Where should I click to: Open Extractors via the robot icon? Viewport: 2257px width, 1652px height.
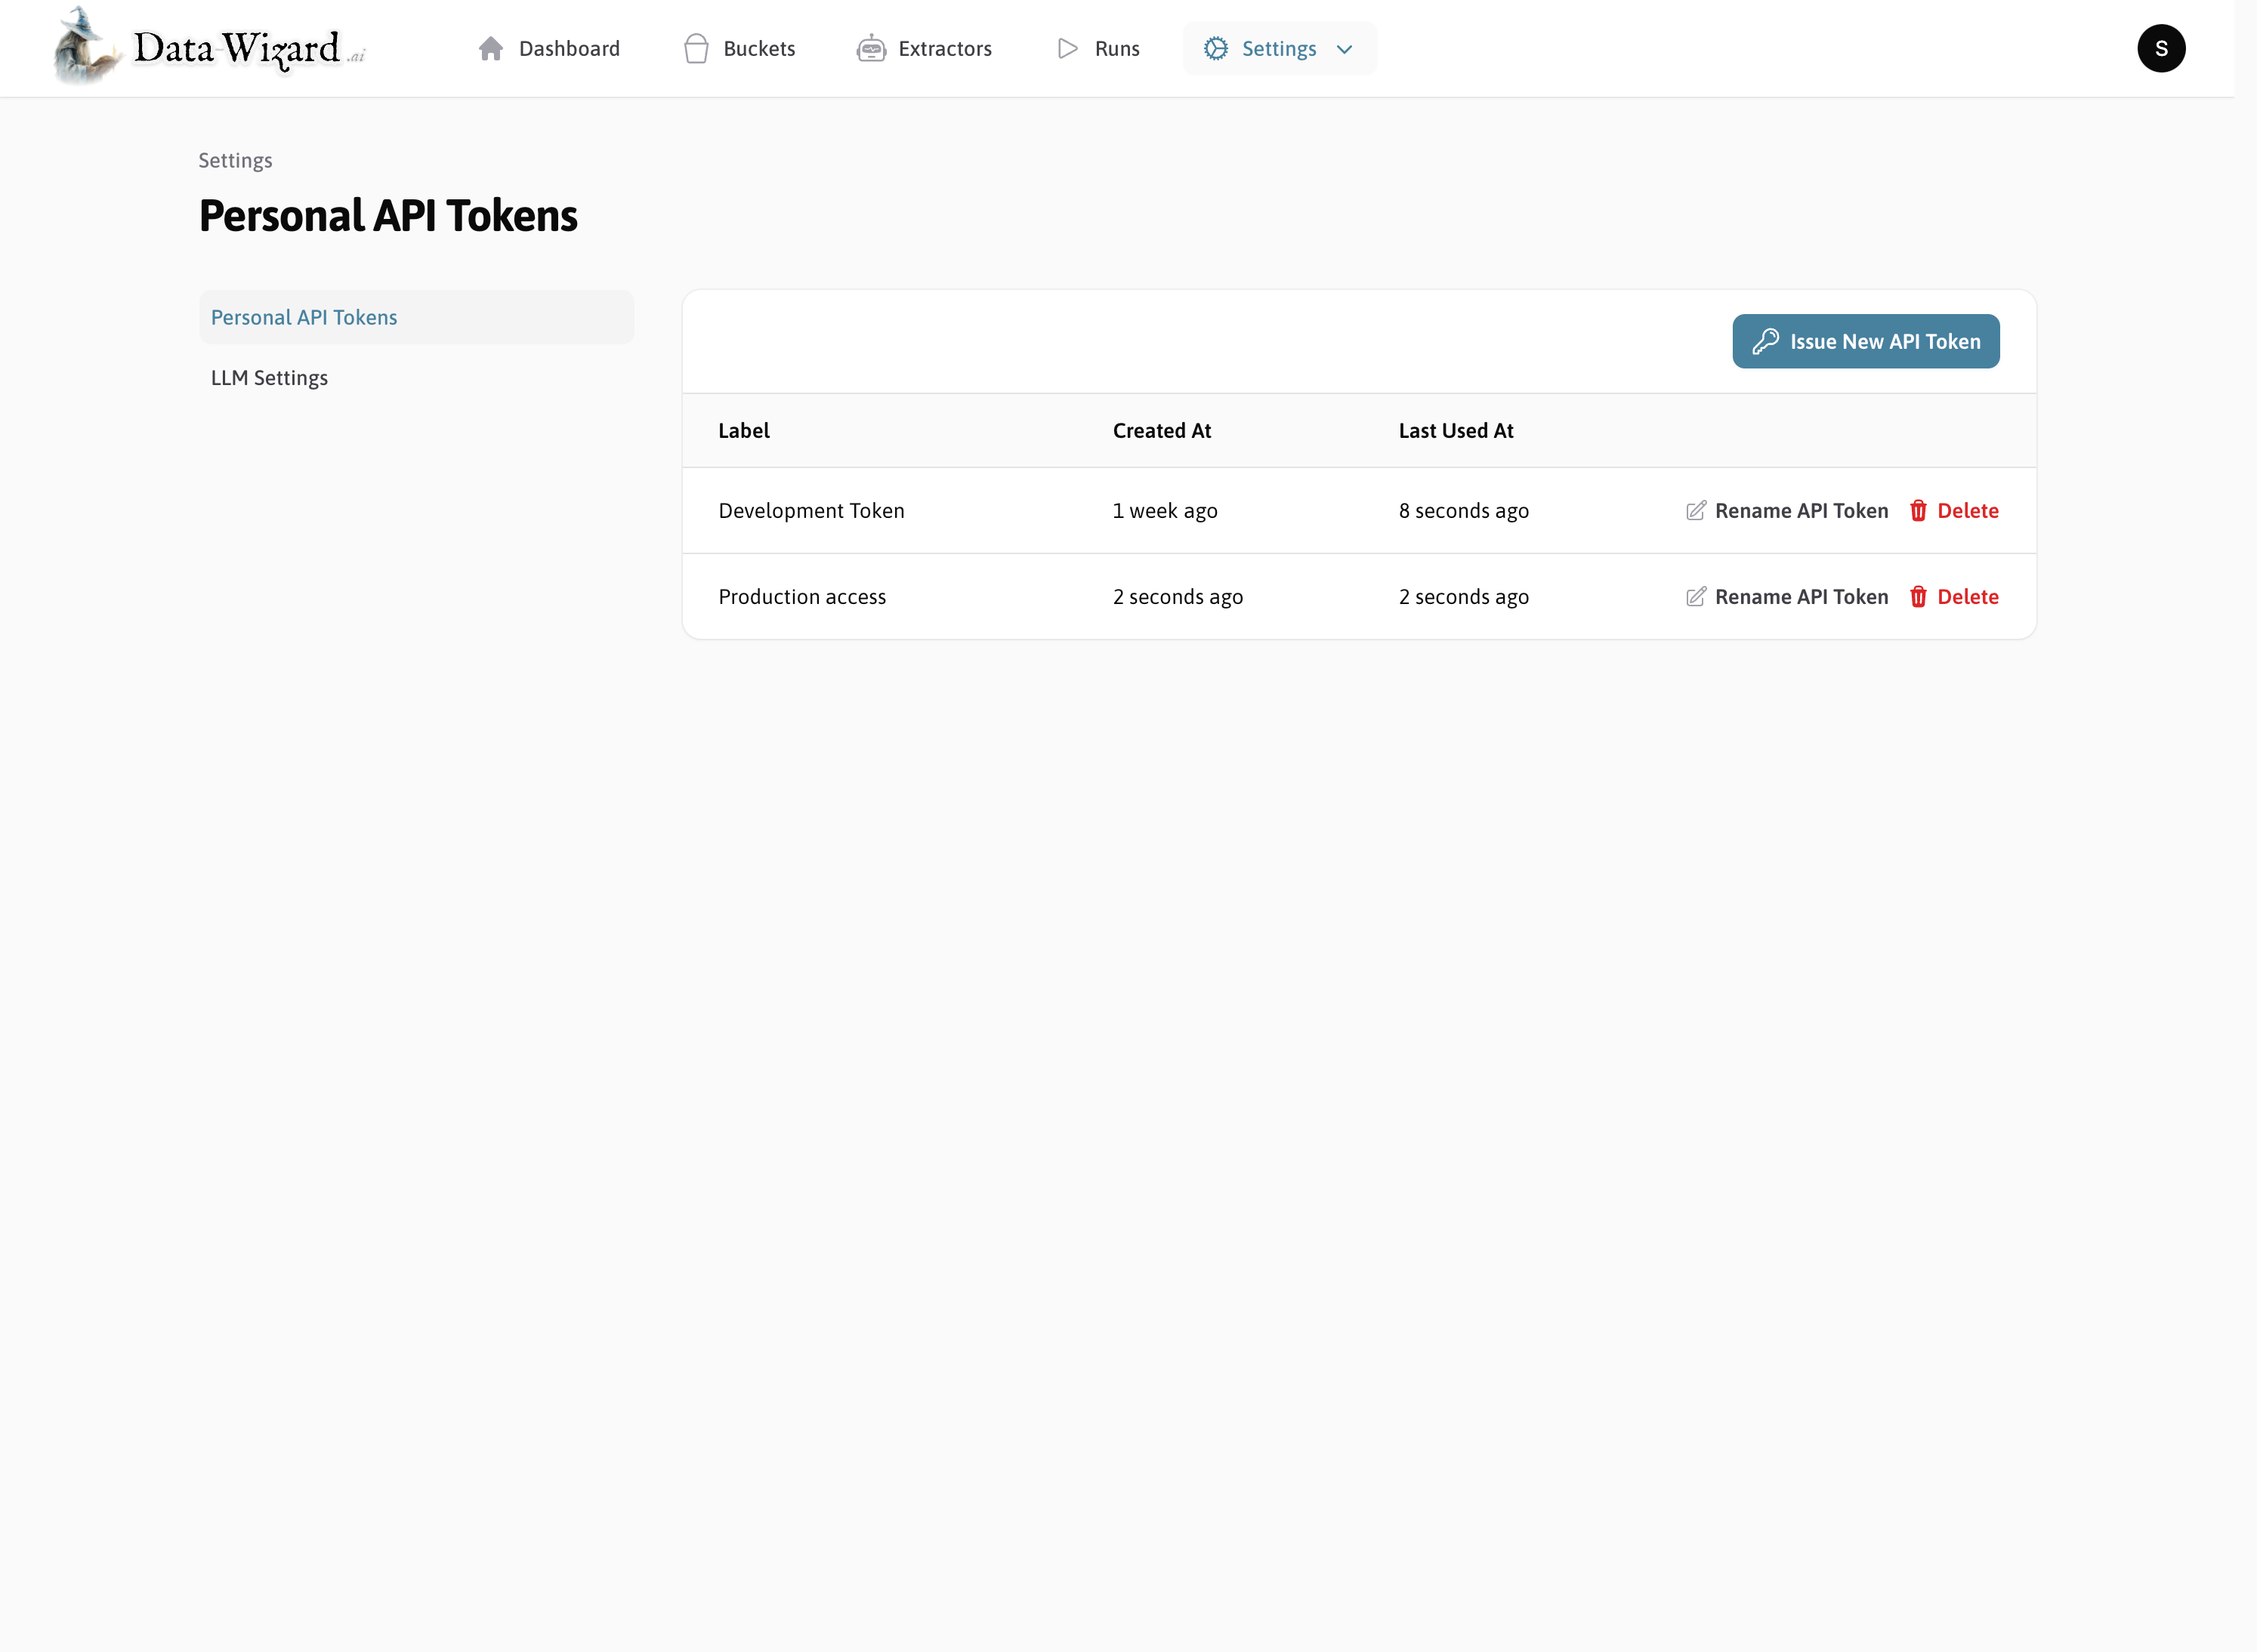[x=872, y=48]
